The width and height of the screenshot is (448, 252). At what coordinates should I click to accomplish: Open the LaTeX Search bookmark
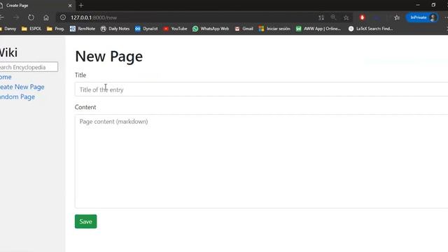tap(371, 29)
